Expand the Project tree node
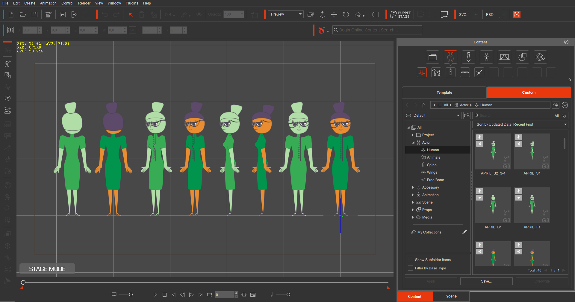 (413, 135)
